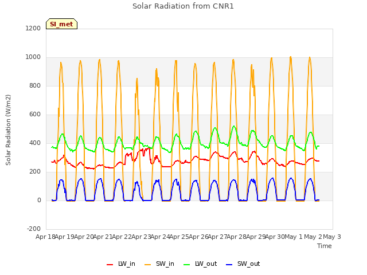Click the LW_in bump on Apr 23
The height and width of the screenshot is (275, 367).
145,149
